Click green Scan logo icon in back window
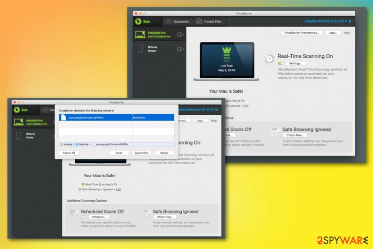The height and width of the screenshot is (249, 373). pos(138,21)
